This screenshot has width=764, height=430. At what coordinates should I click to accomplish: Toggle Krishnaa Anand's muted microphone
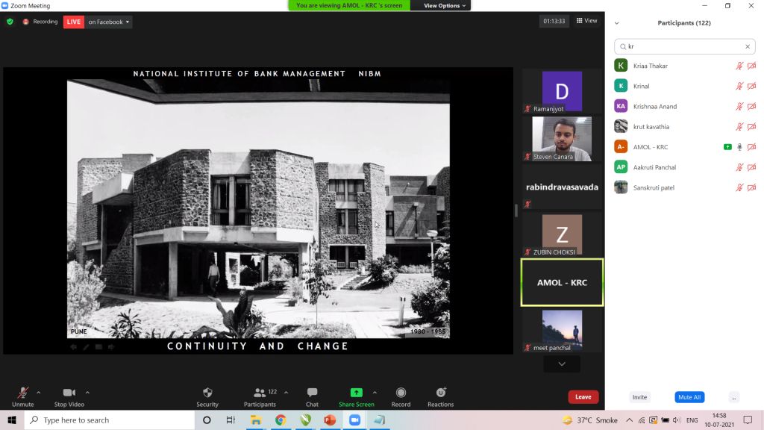pyautogui.click(x=739, y=106)
